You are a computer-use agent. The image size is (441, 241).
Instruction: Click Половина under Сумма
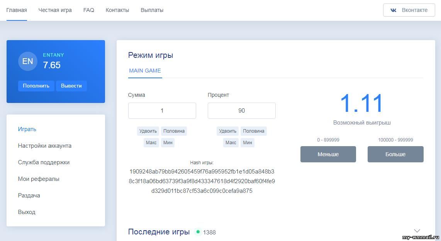pyautogui.click(x=174, y=131)
